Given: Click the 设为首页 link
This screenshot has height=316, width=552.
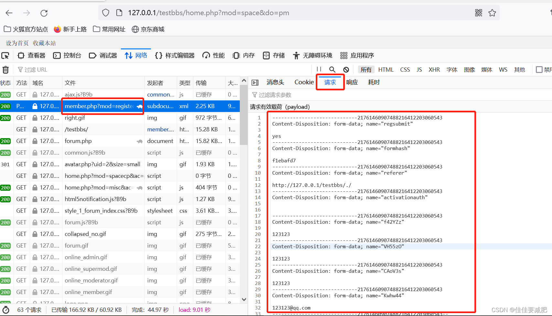Looking at the screenshot, I should (17, 43).
